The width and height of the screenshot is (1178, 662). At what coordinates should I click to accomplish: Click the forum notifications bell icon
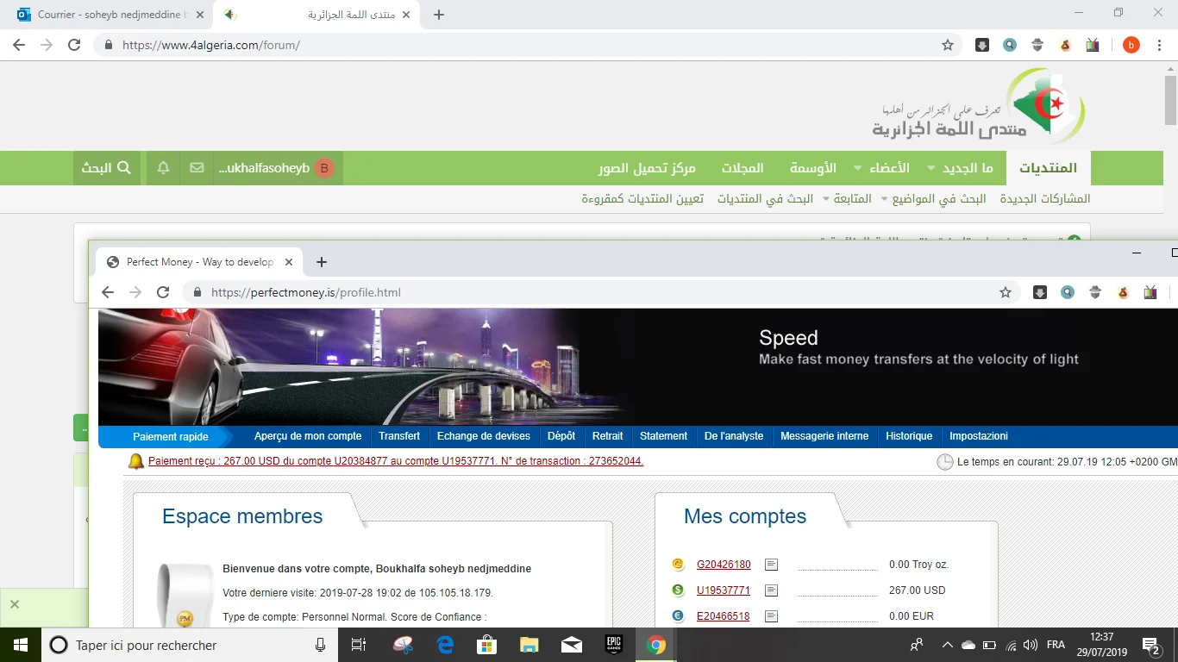point(163,168)
